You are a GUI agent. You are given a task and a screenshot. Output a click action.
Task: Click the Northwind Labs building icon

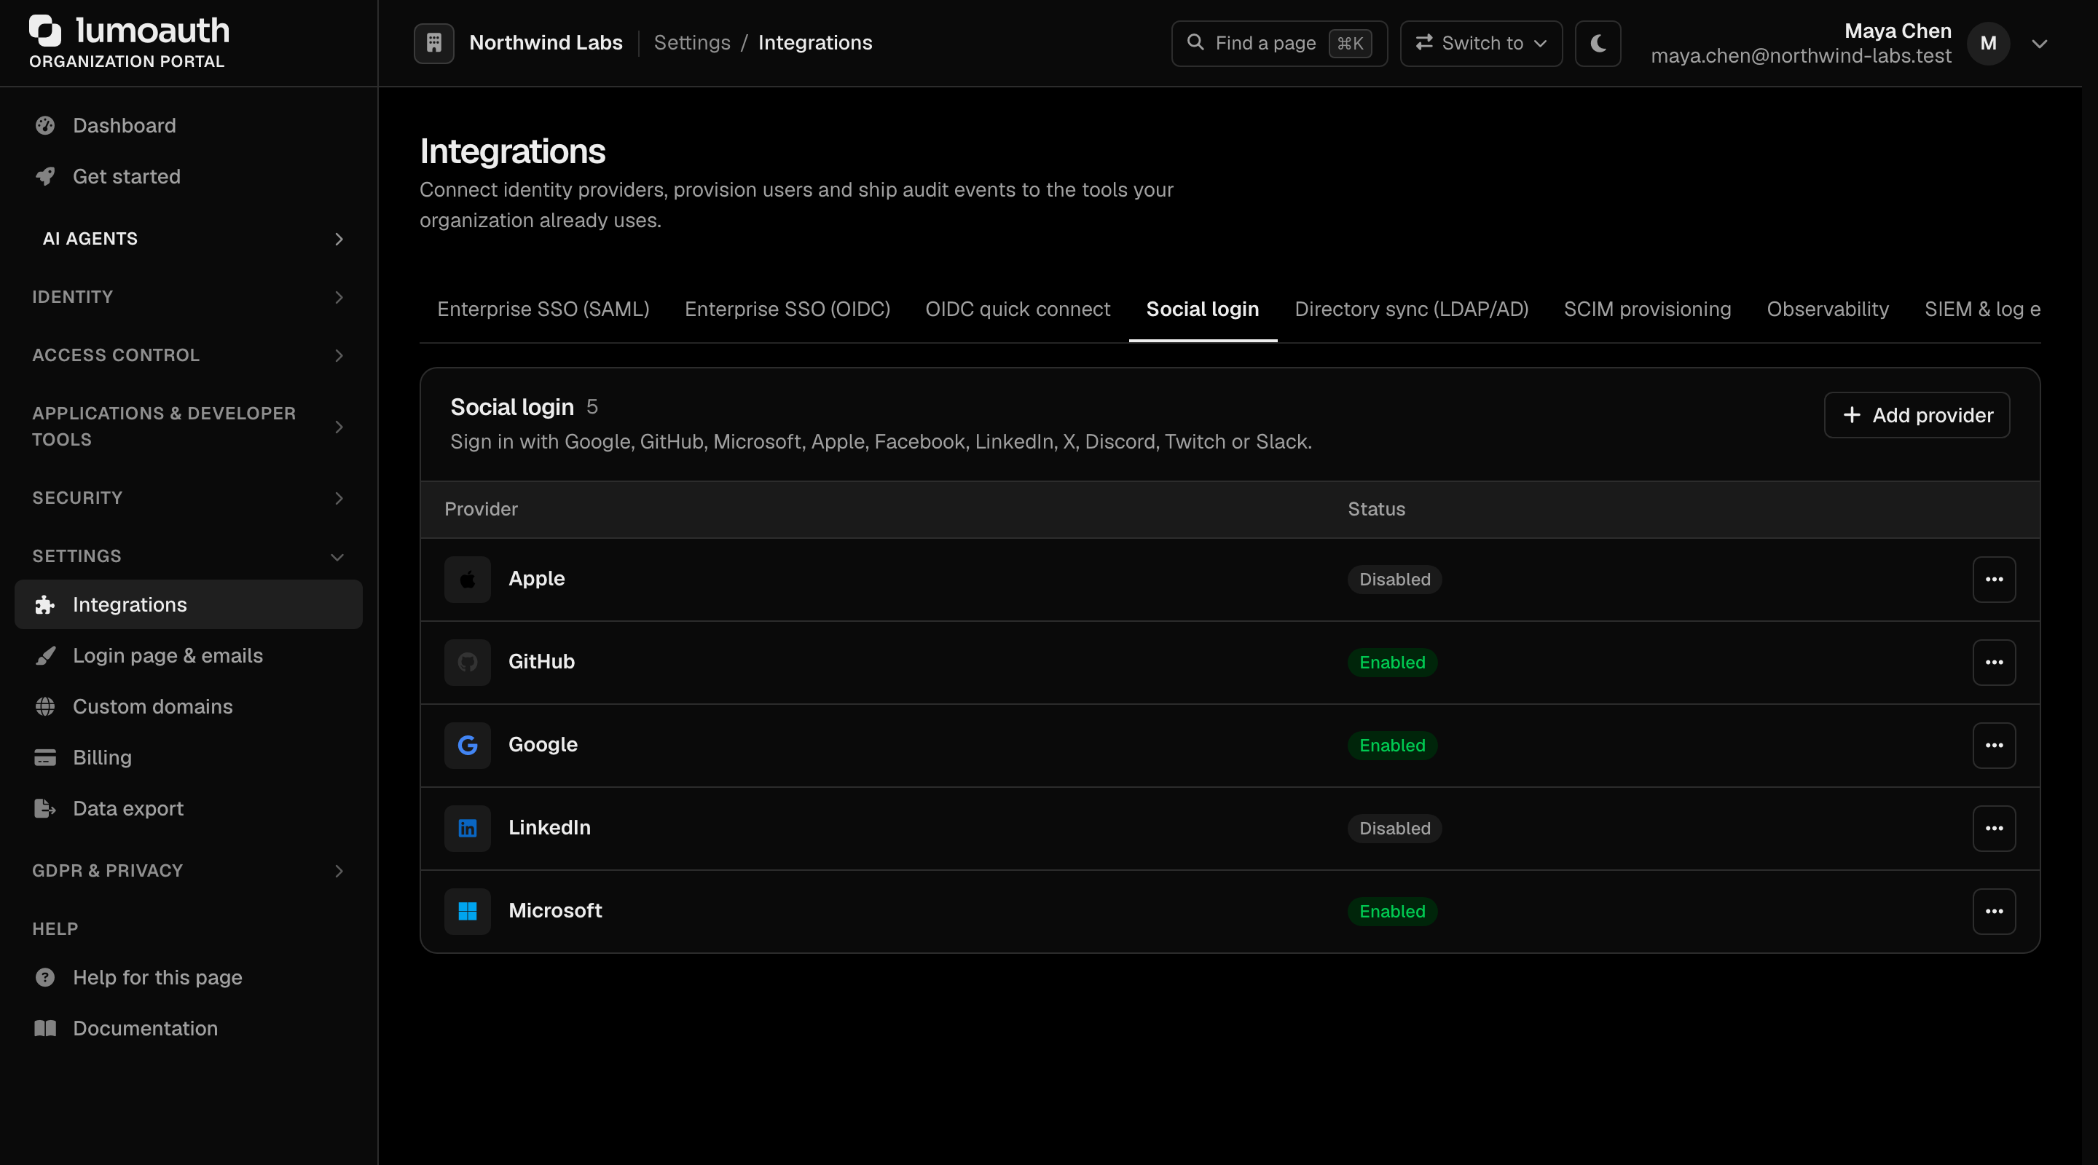pyautogui.click(x=434, y=43)
